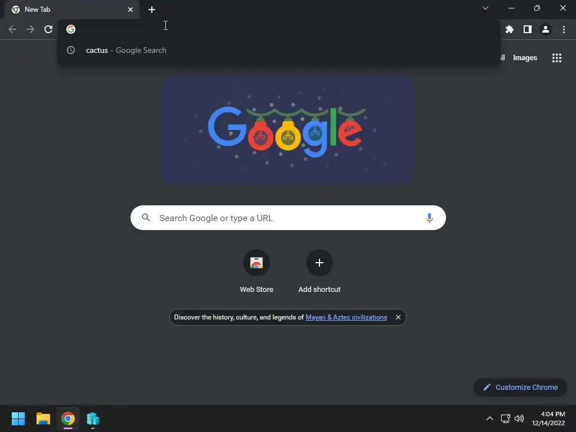Click the Search Google or type a URL box
Viewport: 576px width, 432px height.
[x=288, y=218]
